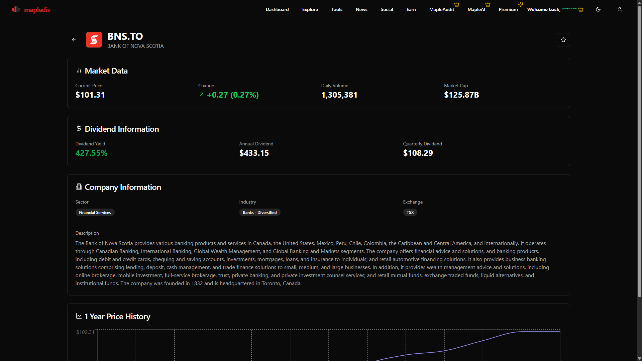
Task: Click the Market Data bar chart icon
Action: pos(79,71)
